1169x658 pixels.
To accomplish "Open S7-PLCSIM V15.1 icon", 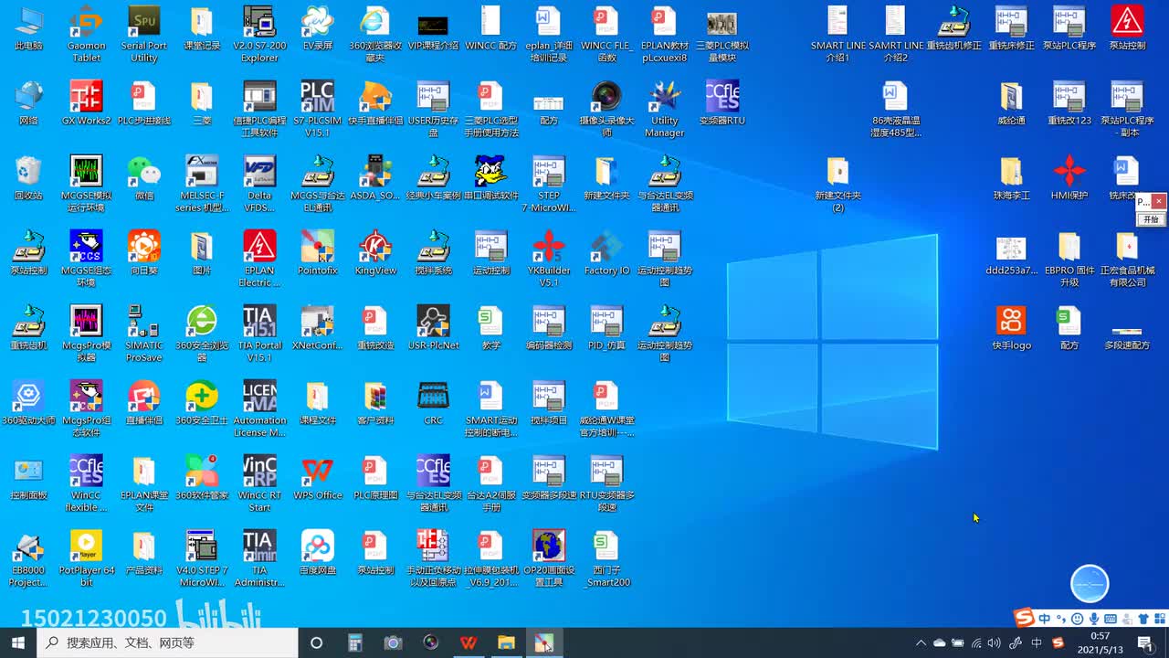I will click(317, 97).
